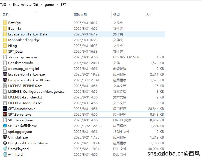Viewport: 202px width, 159px height.
Task: Select the EscapeFromTarkov.exe game icon
Action: coord(5,74)
